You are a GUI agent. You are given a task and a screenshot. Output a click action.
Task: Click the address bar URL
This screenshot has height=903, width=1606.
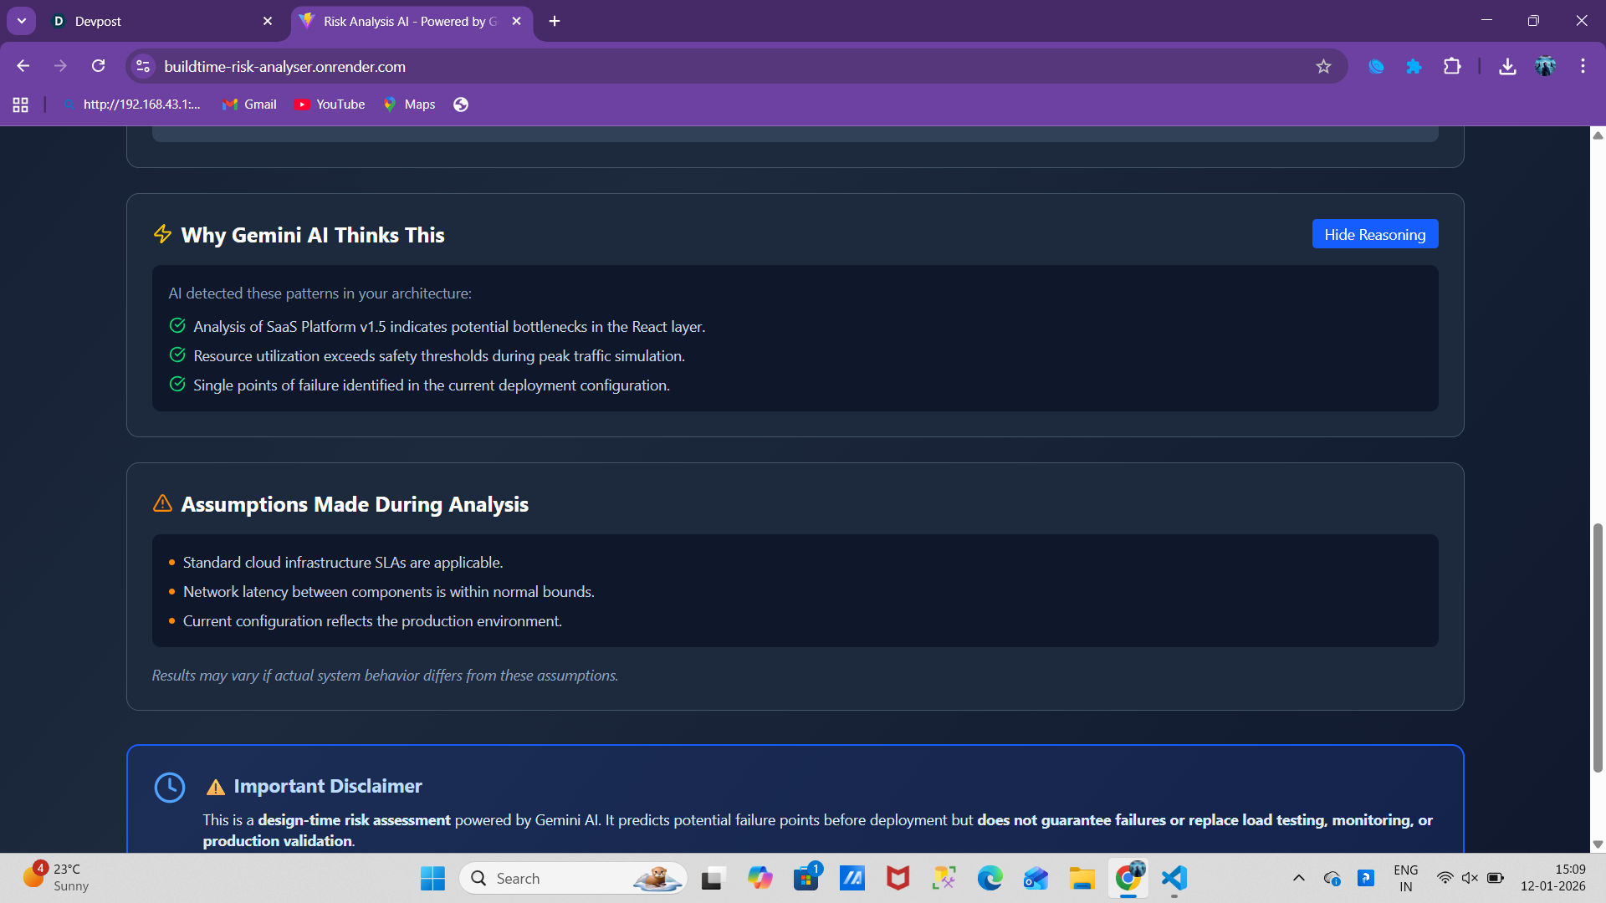(x=284, y=66)
